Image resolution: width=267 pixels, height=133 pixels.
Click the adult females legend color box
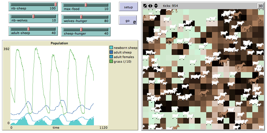[x=111, y=57]
